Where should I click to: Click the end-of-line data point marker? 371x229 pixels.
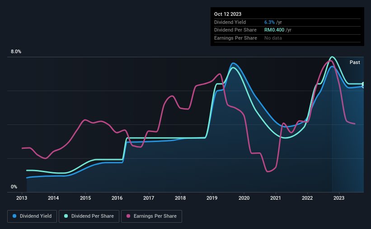click(x=363, y=85)
